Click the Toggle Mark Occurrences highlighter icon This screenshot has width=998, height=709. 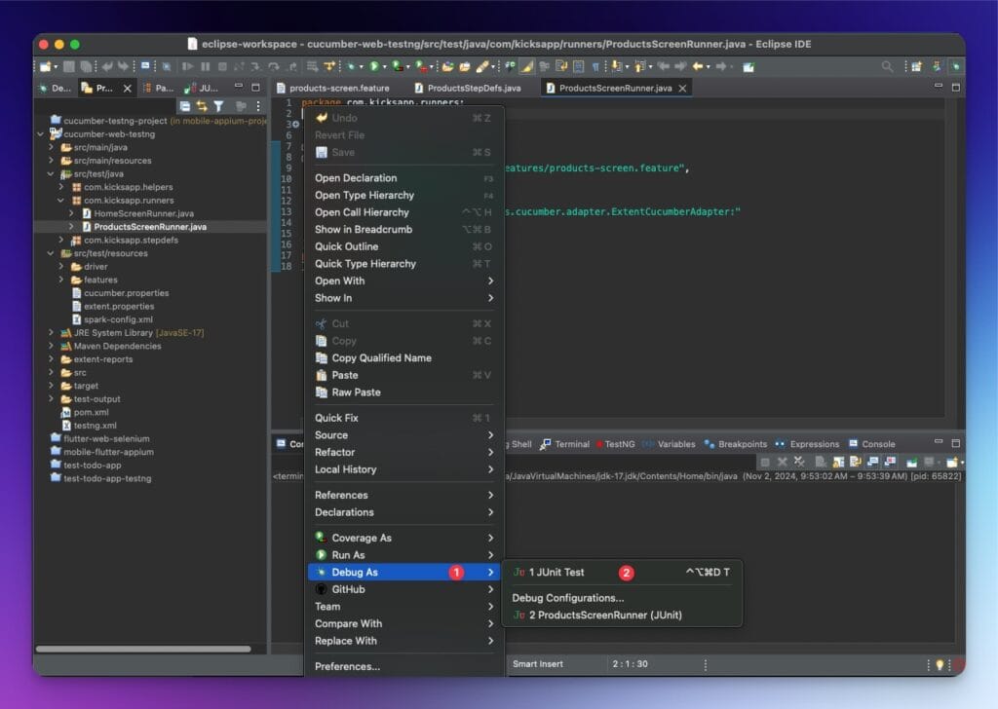click(x=527, y=66)
